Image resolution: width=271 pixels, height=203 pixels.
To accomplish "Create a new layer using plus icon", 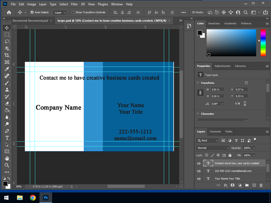I will tap(254, 185).
